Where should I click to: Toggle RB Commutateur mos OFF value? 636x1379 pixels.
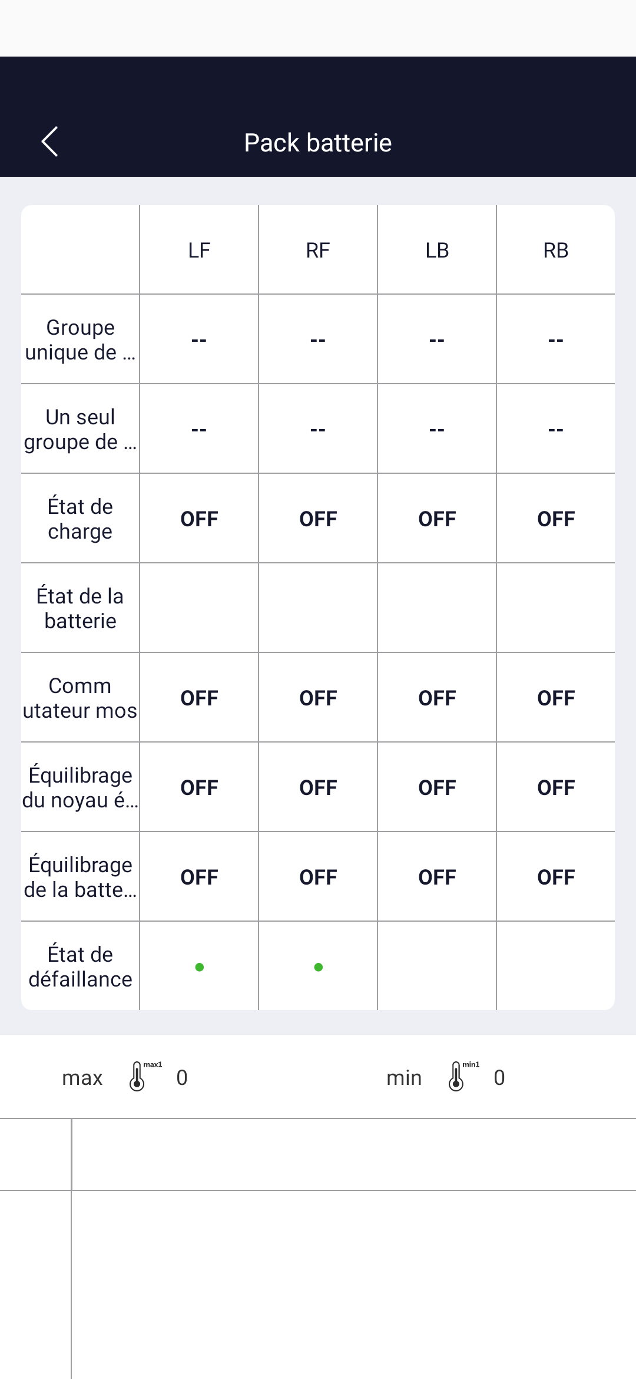pyautogui.click(x=556, y=698)
